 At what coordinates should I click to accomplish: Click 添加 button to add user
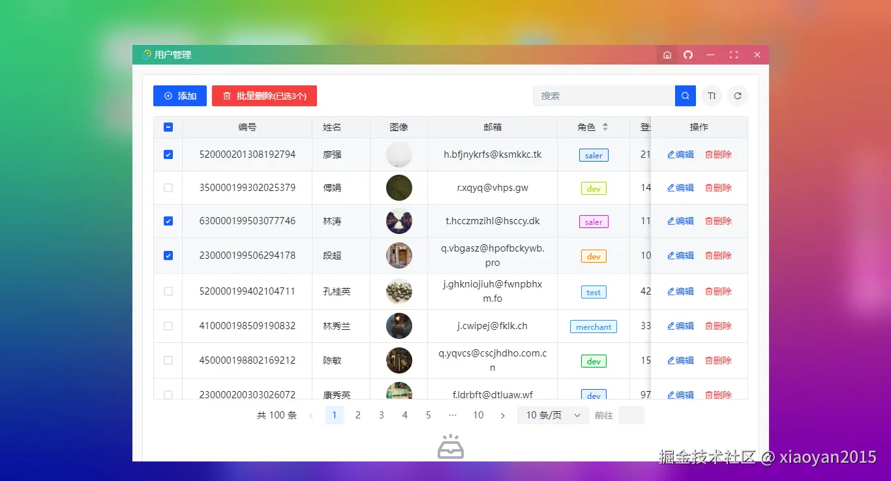[x=180, y=96]
